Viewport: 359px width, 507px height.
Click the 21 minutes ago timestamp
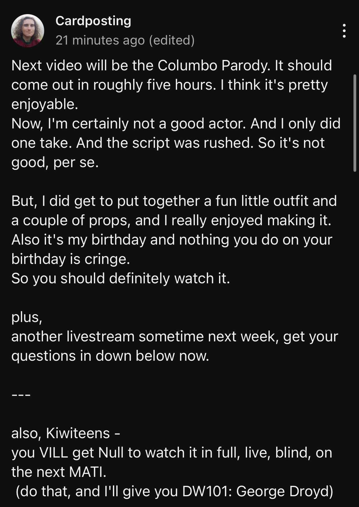pyautogui.click(x=100, y=40)
